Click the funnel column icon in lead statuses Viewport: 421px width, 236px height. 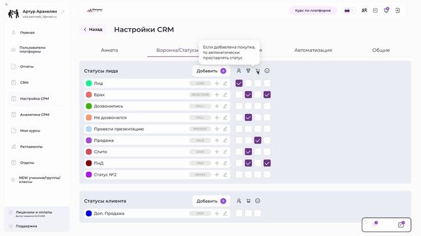pyautogui.click(x=249, y=71)
